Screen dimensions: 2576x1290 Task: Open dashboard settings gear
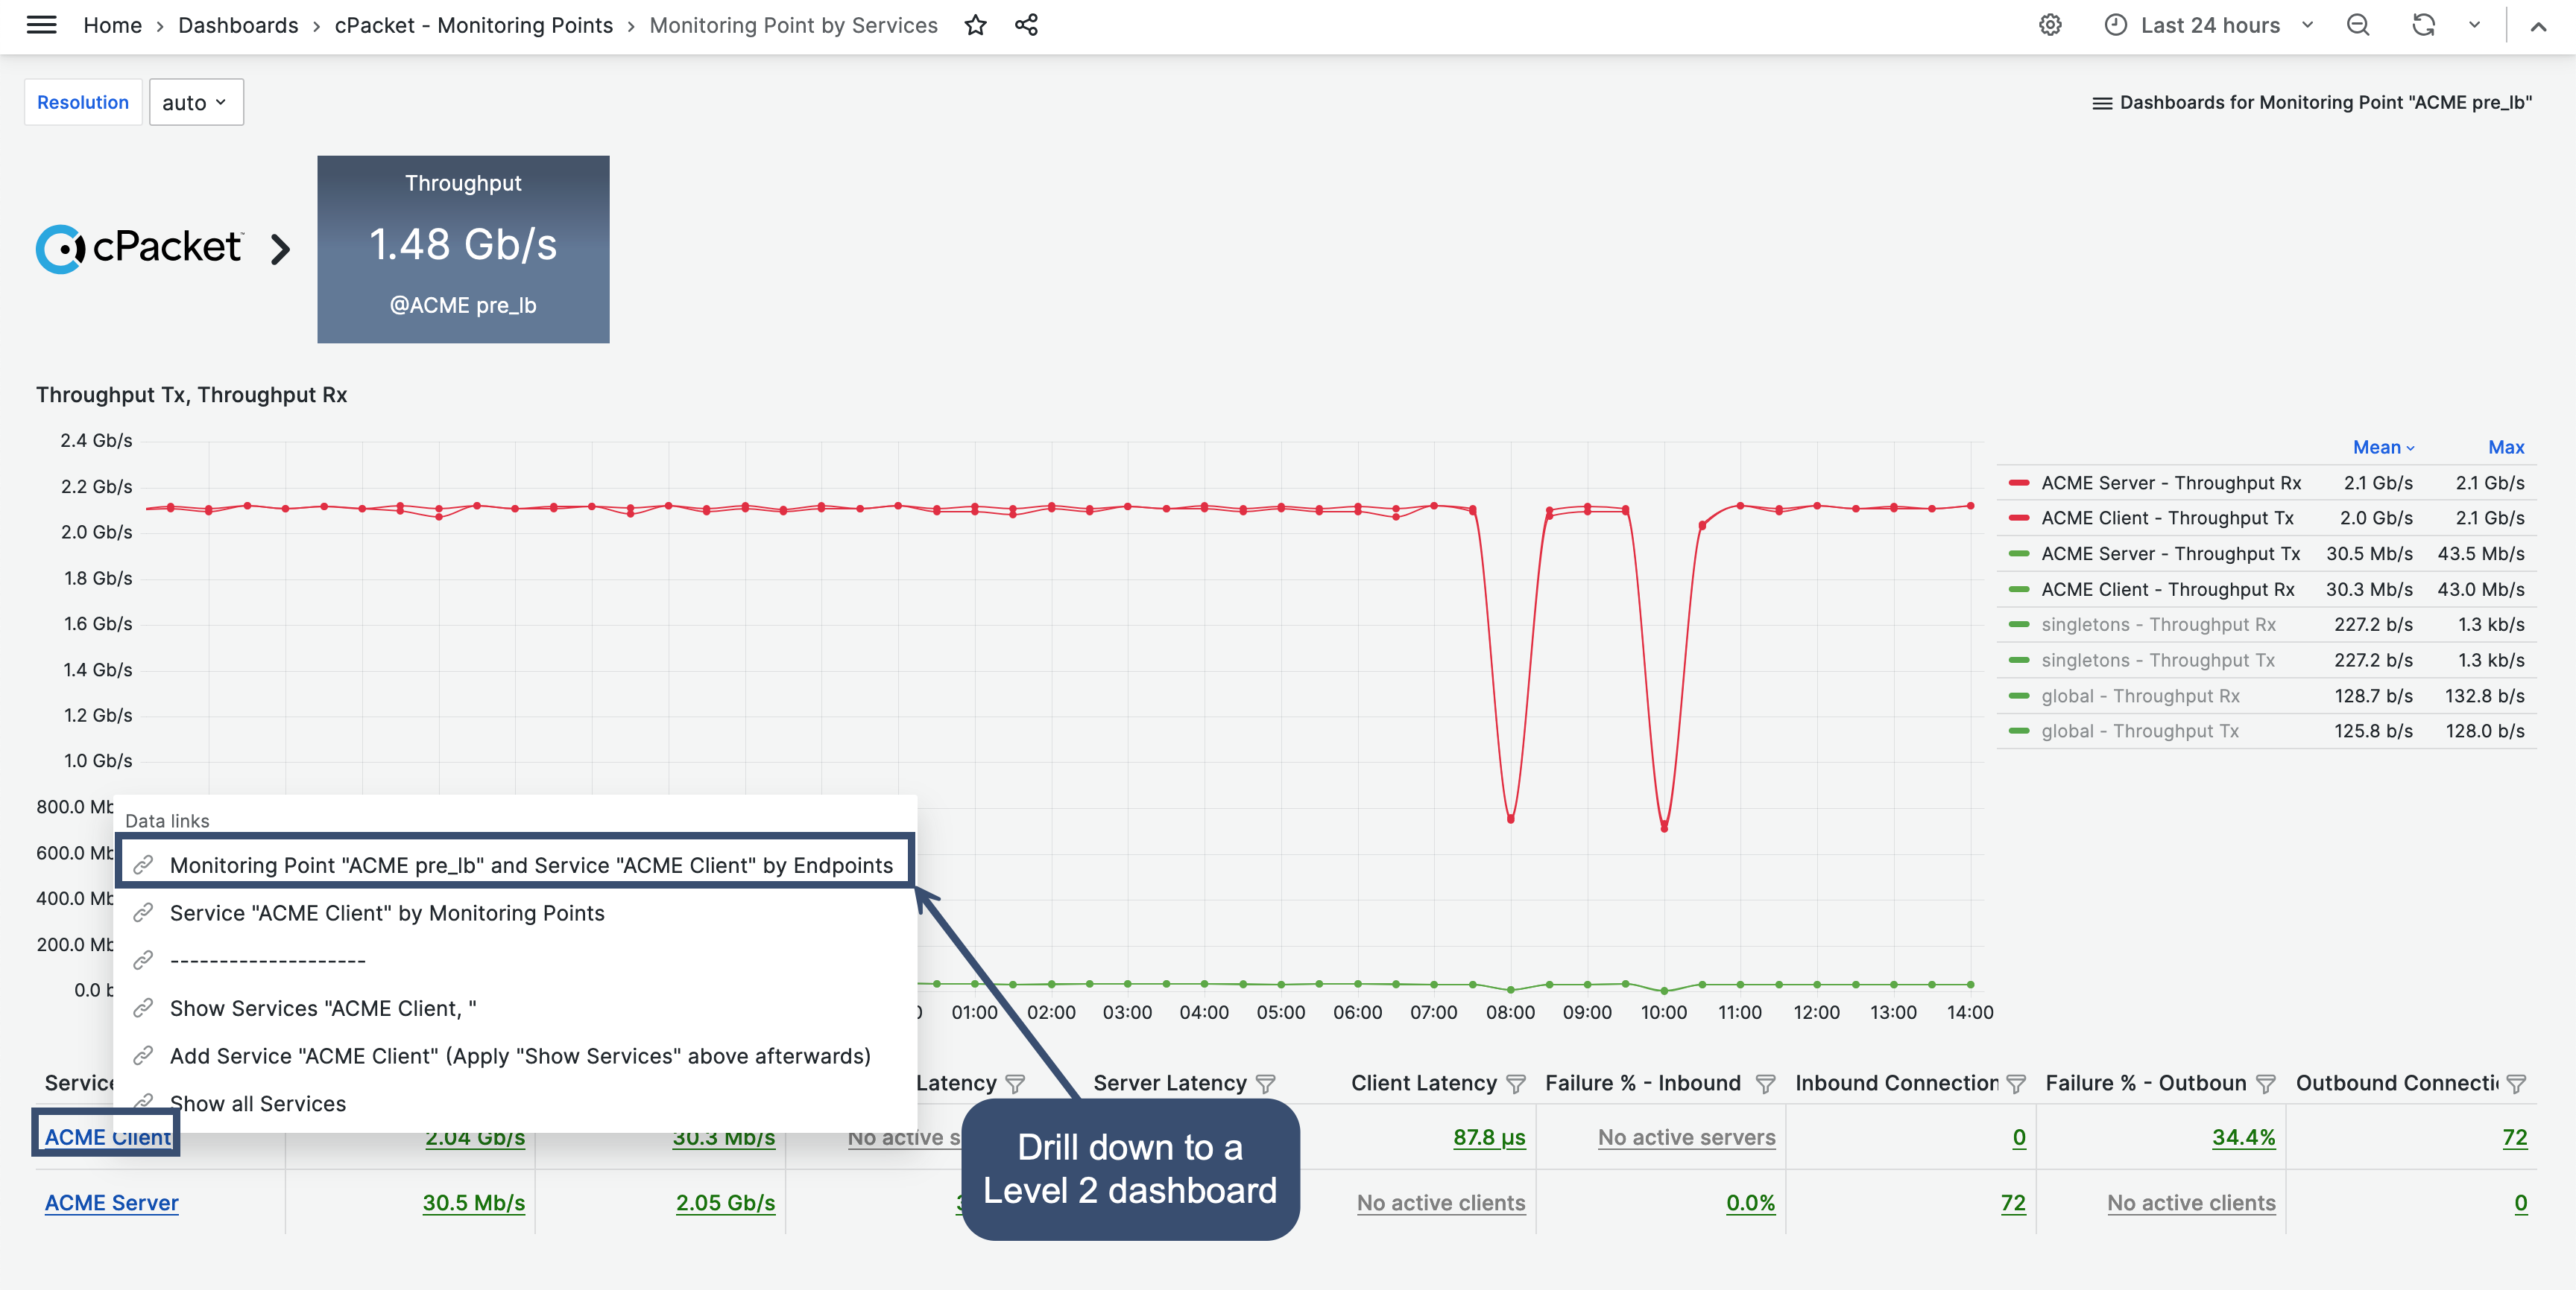pos(2050,25)
